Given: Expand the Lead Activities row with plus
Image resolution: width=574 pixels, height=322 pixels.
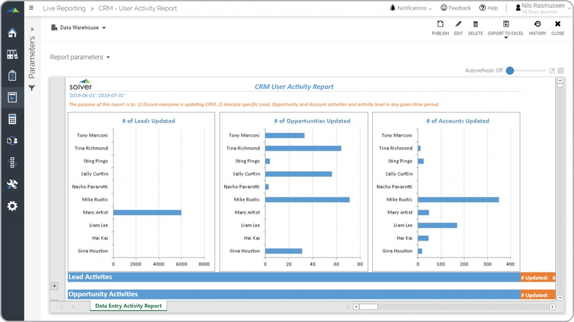Looking at the screenshot, I should pyautogui.click(x=54, y=286).
